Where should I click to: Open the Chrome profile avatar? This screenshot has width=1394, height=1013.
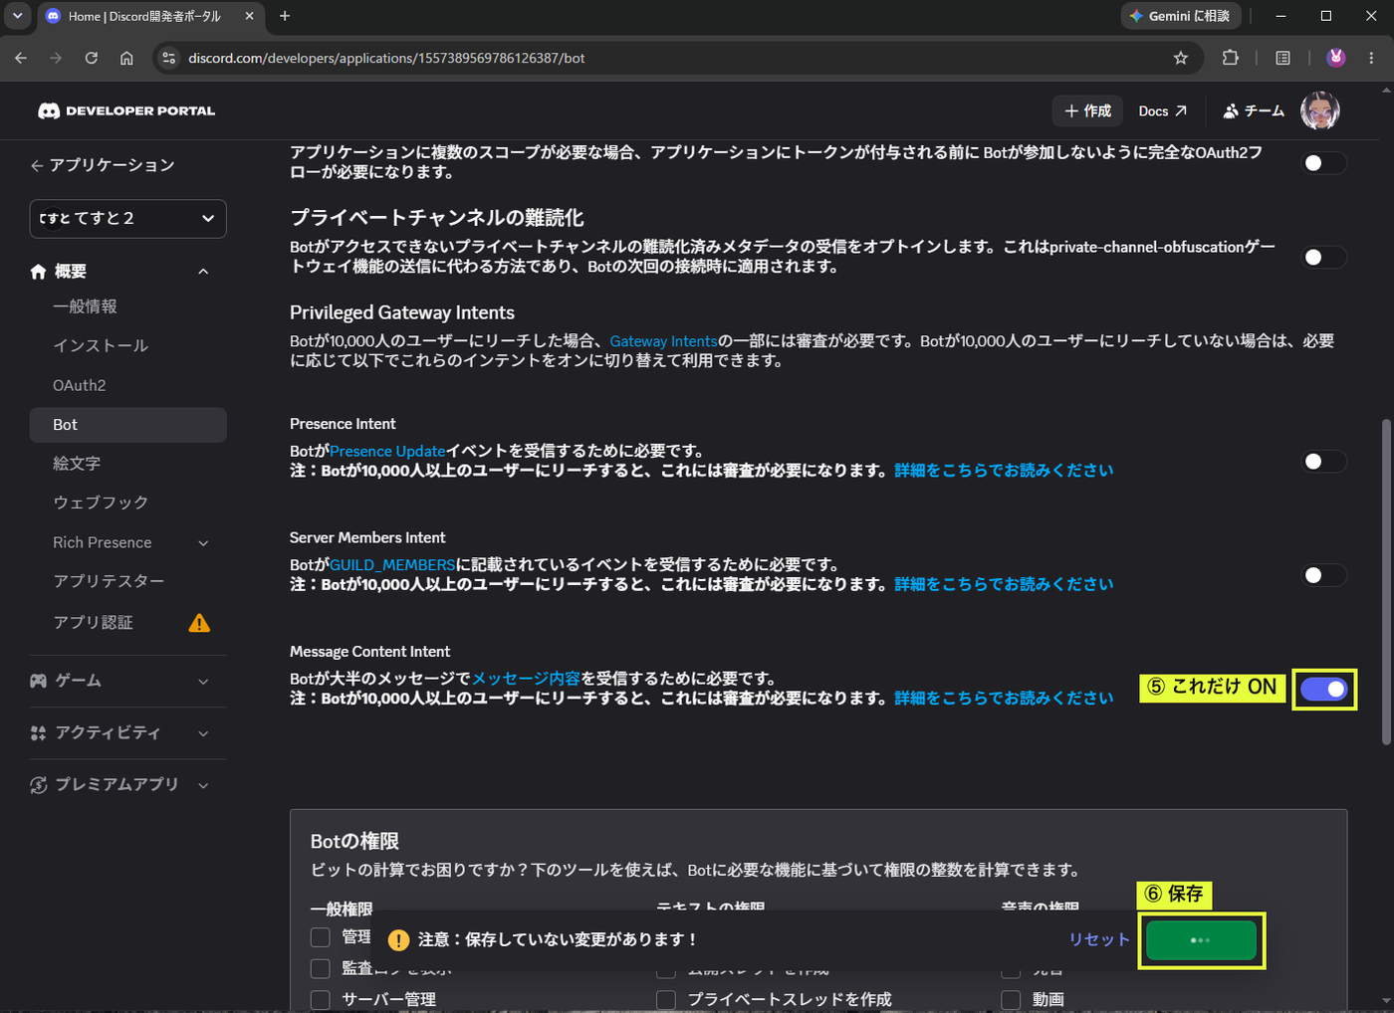(1336, 58)
